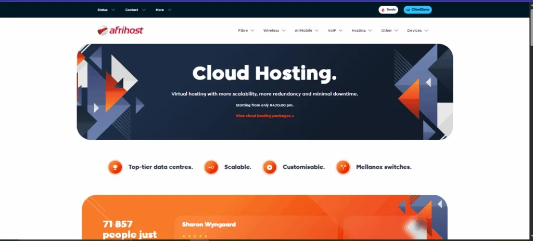Open the Devices navigation menu
533x241 pixels.
(x=418, y=31)
